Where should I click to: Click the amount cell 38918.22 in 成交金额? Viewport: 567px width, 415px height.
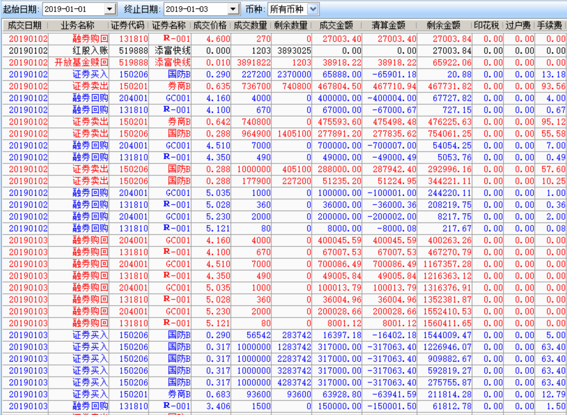[337, 62]
